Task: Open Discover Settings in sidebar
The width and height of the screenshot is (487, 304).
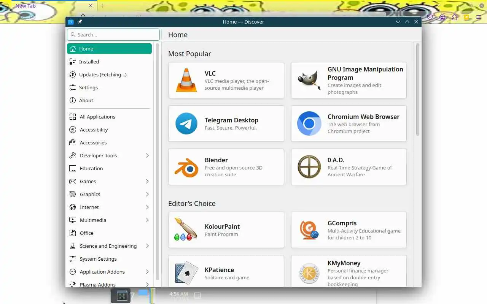Action: (109, 87)
